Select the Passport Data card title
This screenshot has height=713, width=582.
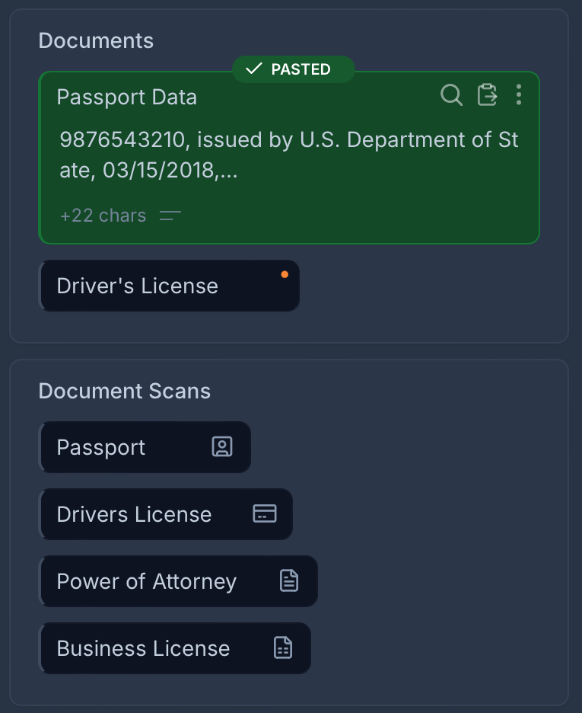pos(126,98)
